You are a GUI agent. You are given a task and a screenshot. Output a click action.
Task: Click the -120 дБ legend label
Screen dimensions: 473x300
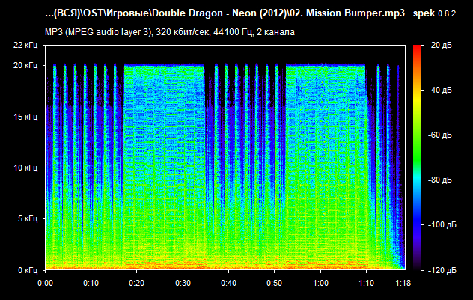[x=442, y=270]
